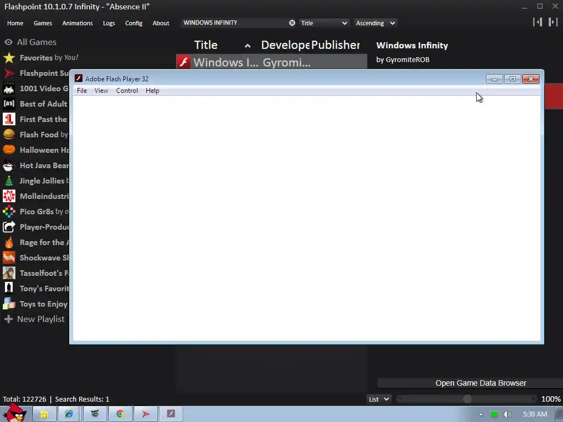
Task: Open the About tab
Action: [161, 23]
